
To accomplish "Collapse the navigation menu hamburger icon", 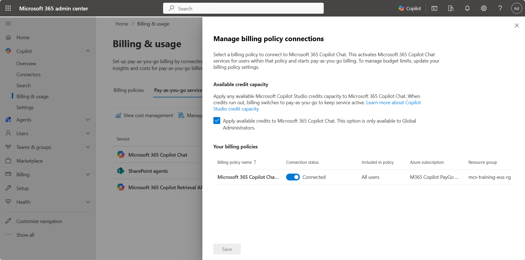I will pyautogui.click(x=8, y=24).
